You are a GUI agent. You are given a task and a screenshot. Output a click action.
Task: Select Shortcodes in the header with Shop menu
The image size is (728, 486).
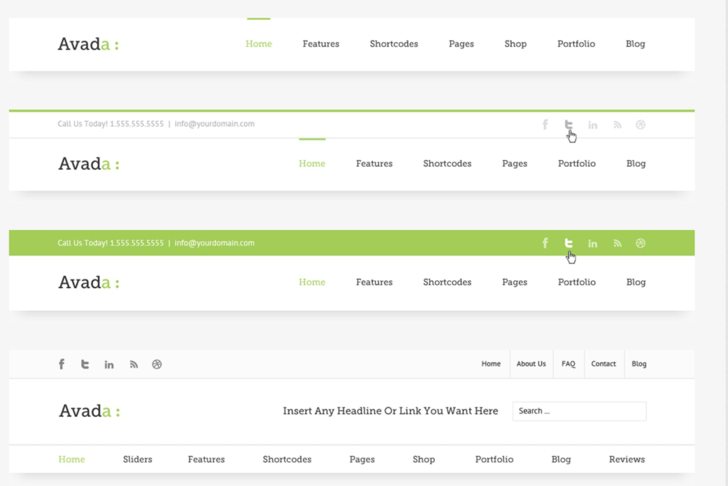pyautogui.click(x=394, y=43)
